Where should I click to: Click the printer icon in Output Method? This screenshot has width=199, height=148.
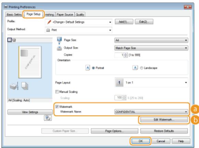pos(48,30)
